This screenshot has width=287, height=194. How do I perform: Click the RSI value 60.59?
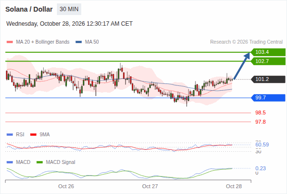coord(262,145)
